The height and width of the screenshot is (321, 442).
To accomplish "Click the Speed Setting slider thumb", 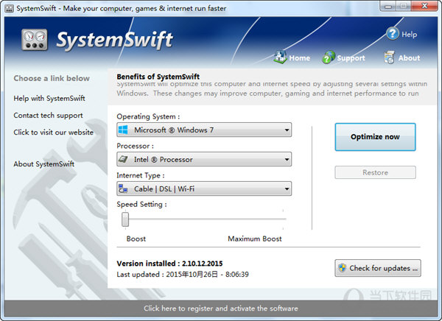I will point(125,219).
